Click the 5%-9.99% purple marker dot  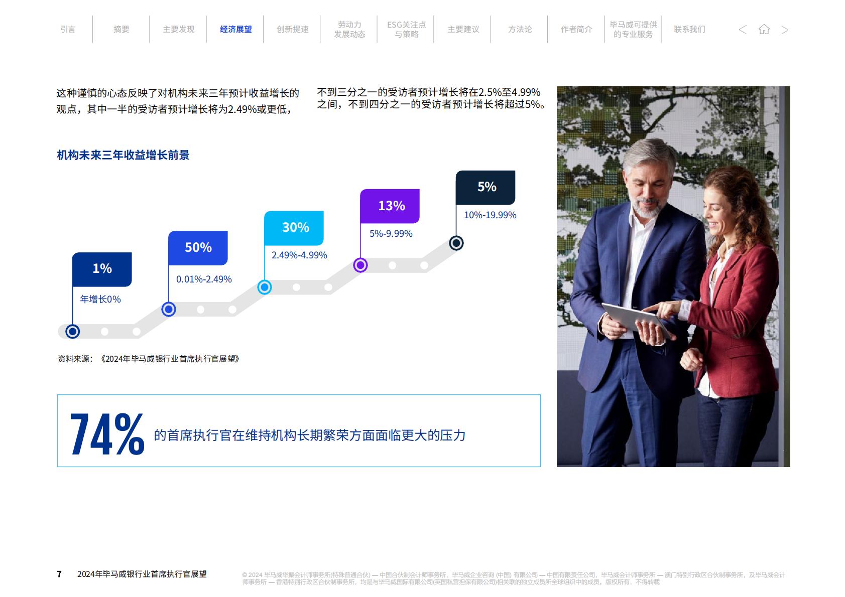pyautogui.click(x=360, y=265)
